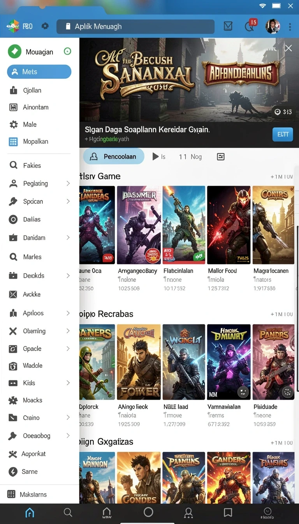Click the news icon beside Nog tab
The height and width of the screenshot is (524, 299).
point(220,157)
